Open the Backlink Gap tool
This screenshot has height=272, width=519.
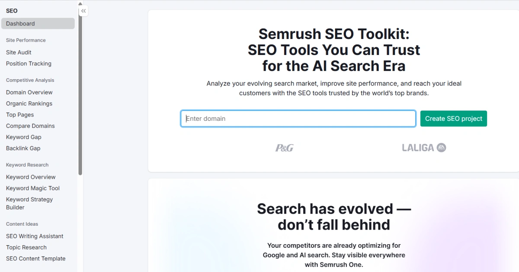pos(23,148)
